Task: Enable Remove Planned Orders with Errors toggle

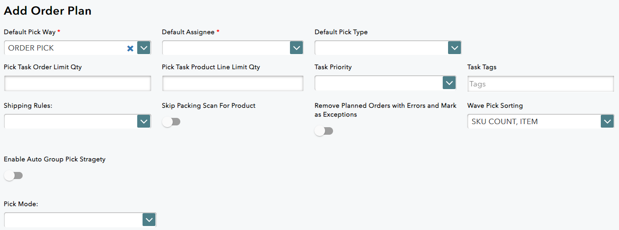Action: [x=324, y=131]
